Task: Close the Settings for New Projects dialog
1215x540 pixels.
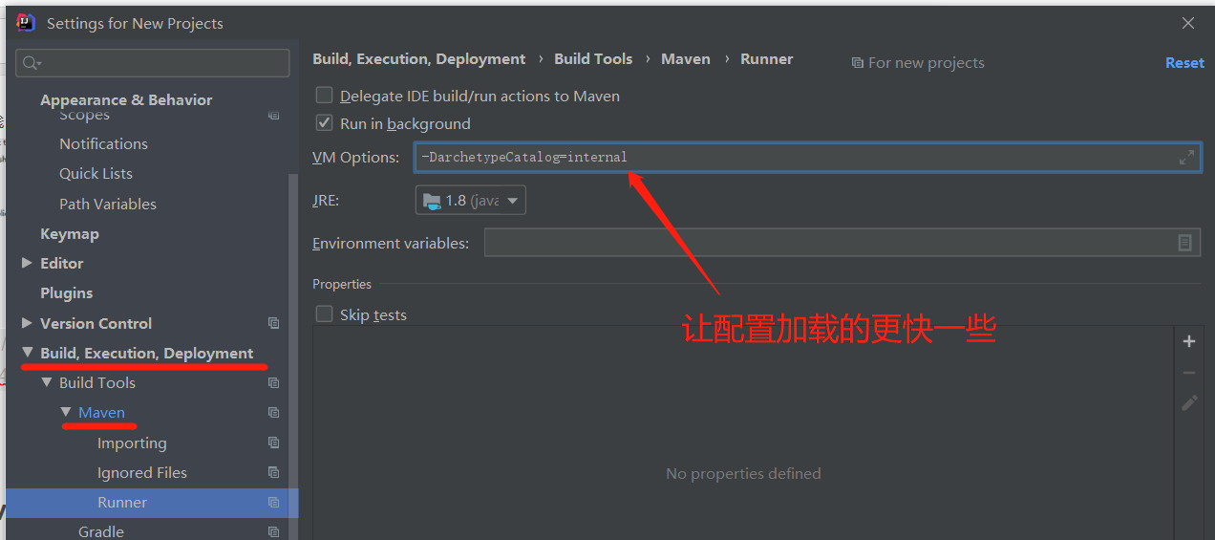Action: point(1188,23)
